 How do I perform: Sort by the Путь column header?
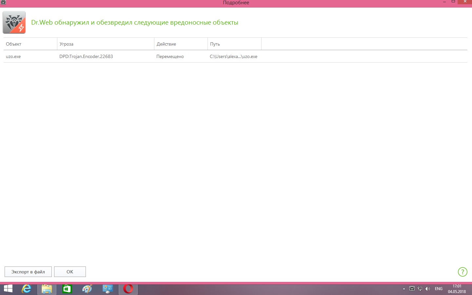(234, 44)
